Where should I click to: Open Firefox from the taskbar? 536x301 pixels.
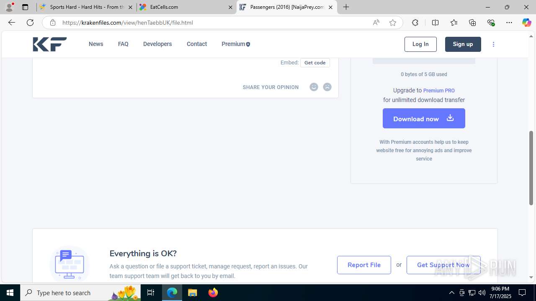[213, 293]
